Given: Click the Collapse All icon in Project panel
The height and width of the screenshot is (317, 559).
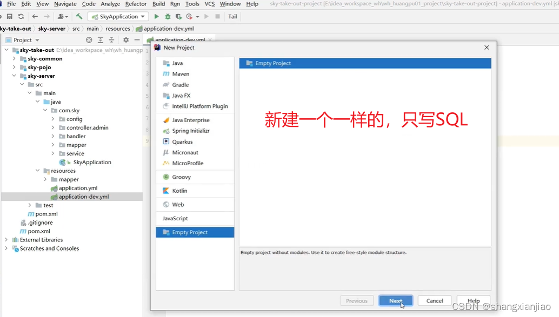Looking at the screenshot, I should [x=111, y=40].
